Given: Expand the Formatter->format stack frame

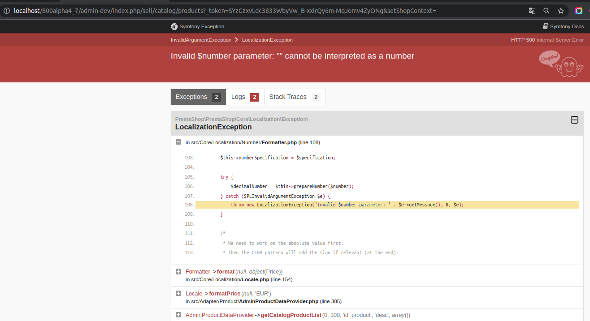Looking at the screenshot, I should click(x=178, y=271).
